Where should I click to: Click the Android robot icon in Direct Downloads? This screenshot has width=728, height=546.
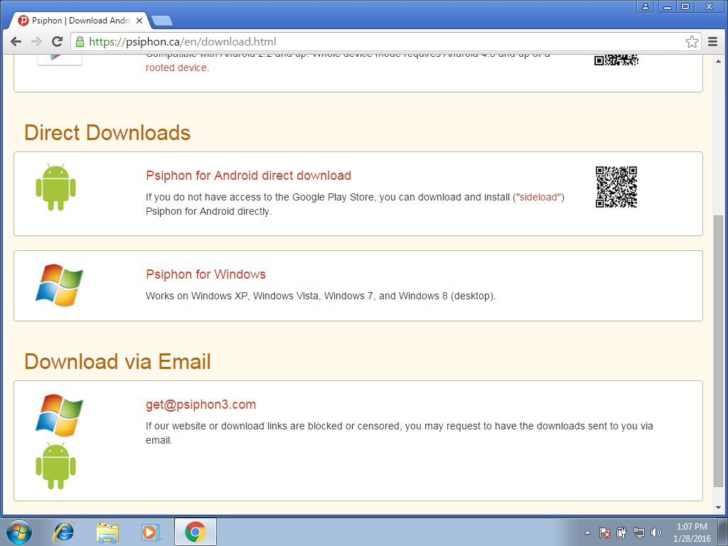[x=55, y=187]
